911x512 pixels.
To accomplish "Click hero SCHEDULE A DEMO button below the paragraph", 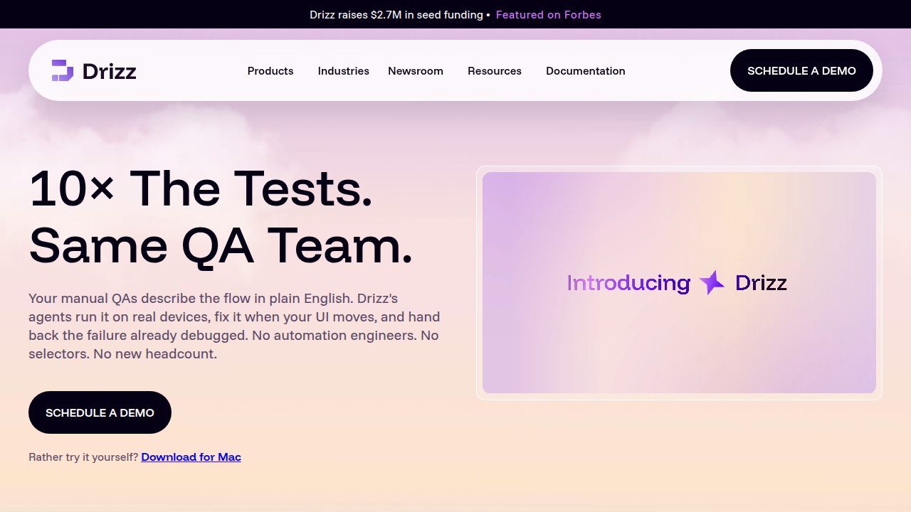I will (100, 412).
